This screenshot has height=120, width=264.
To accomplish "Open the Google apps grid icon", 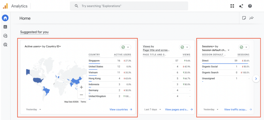I will coord(232,6).
